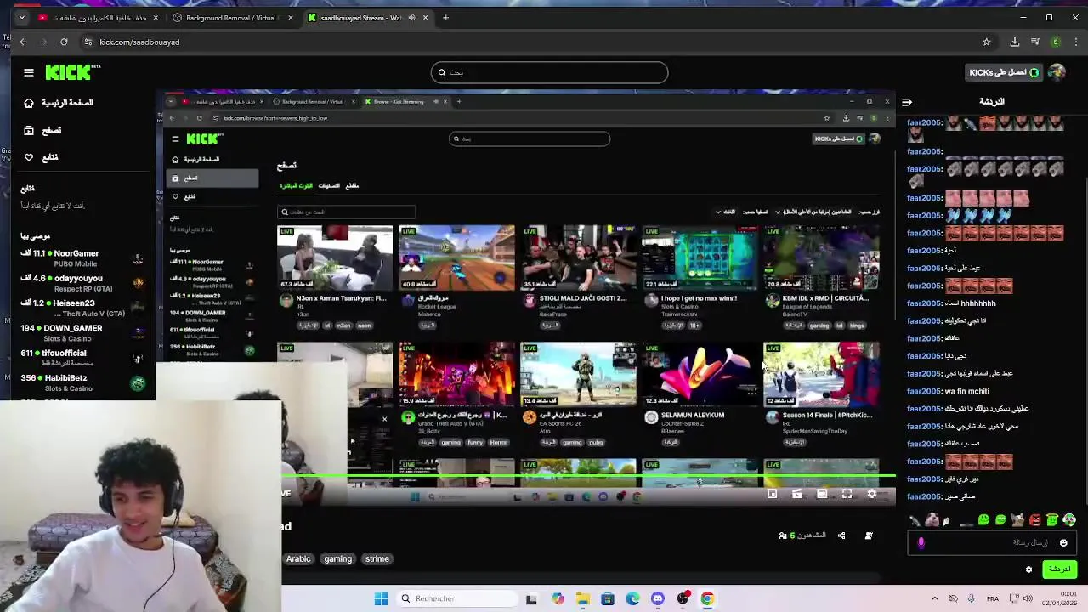Click the strime tag
Image resolution: width=1088 pixels, height=612 pixels.
click(x=377, y=559)
